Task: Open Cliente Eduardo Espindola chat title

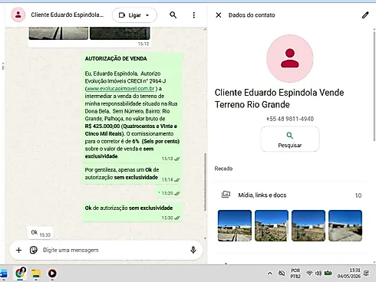Action: [68, 15]
